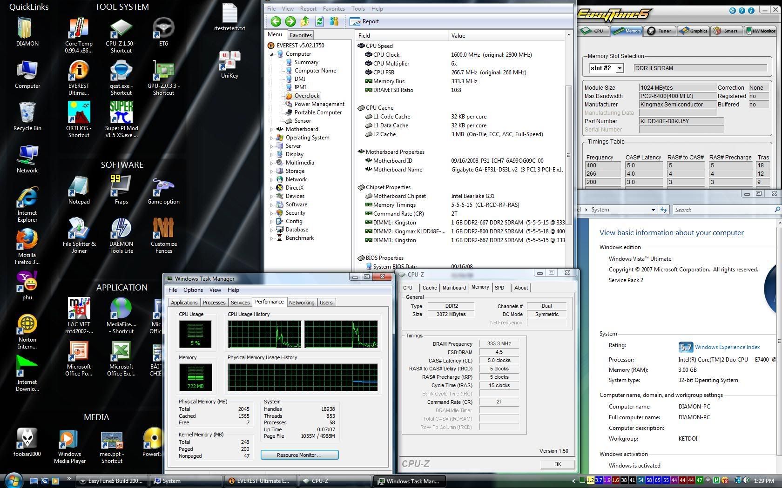
Task: Open the DIAMON folder on desktop
Action: (x=27, y=32)
